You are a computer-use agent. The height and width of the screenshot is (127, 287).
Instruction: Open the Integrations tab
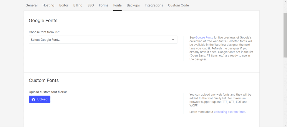click(x=154, y=5)
